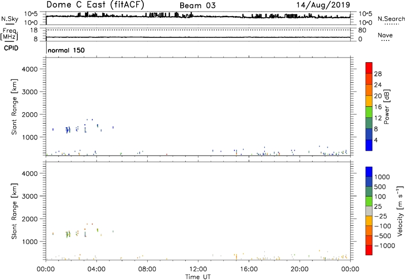Click the "4" label on Power color bar
This screenshot has height=280, width=405.
pos(376,141)
